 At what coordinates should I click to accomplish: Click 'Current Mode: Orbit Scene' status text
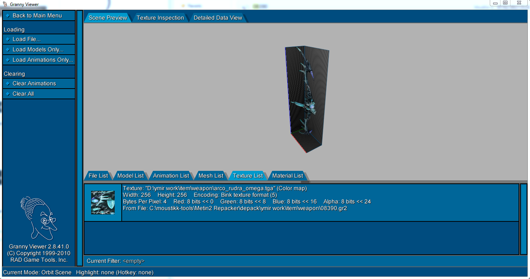point(37,272)
